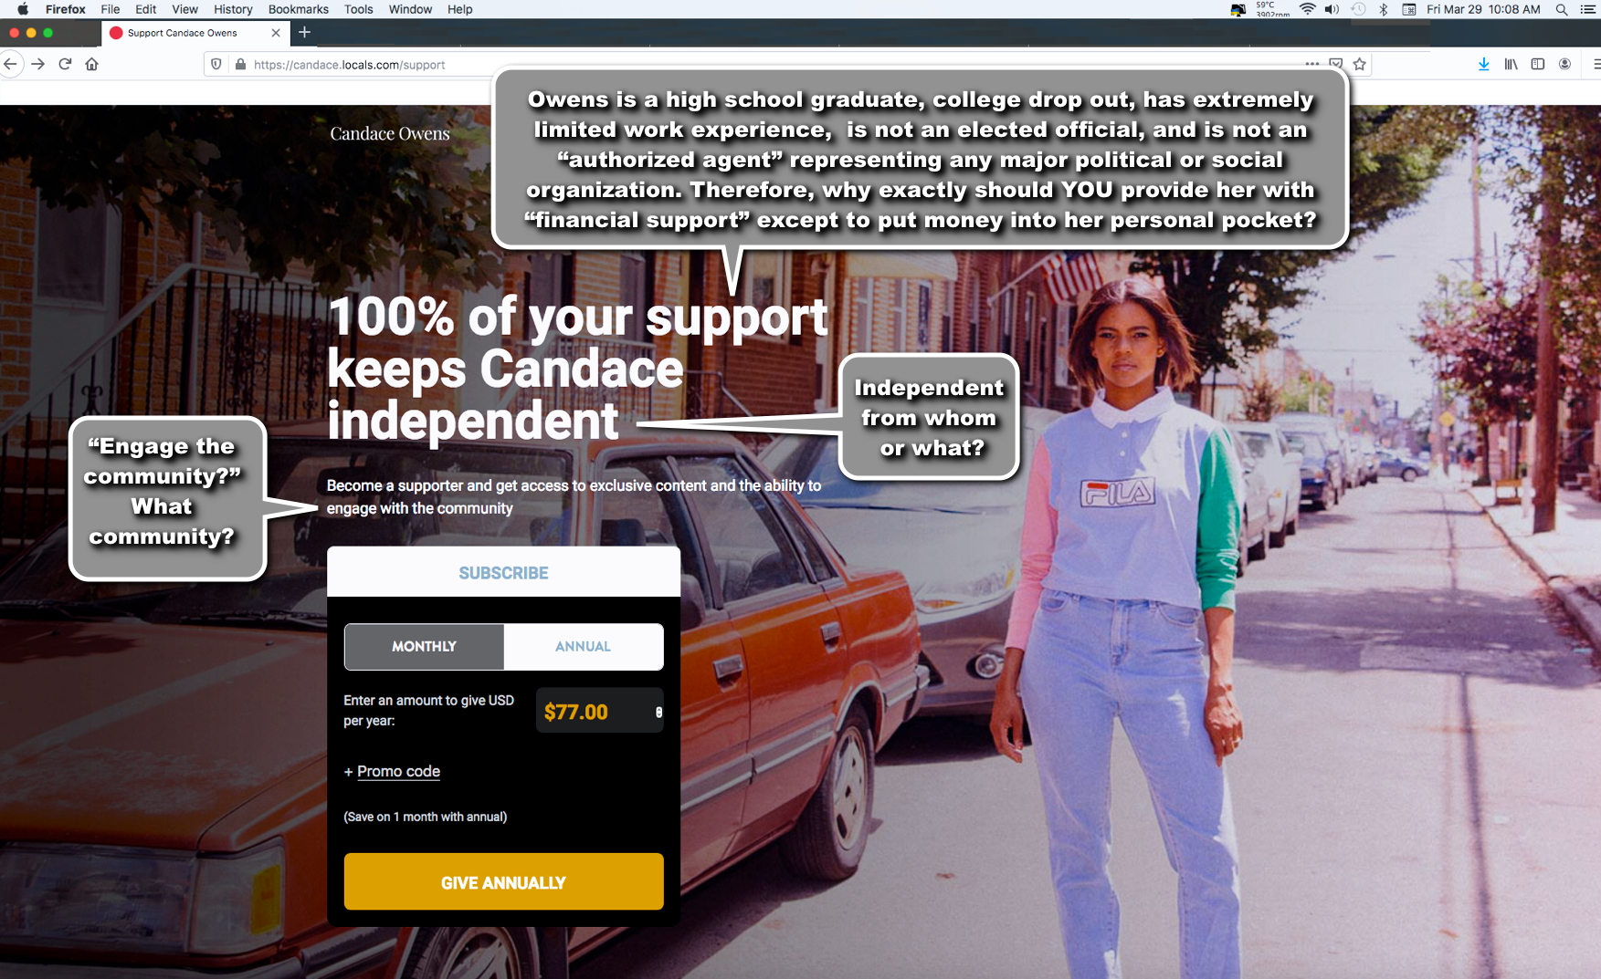Select the MONTHLY billing option
The image size is (1601, 979).
coord(424,646)
